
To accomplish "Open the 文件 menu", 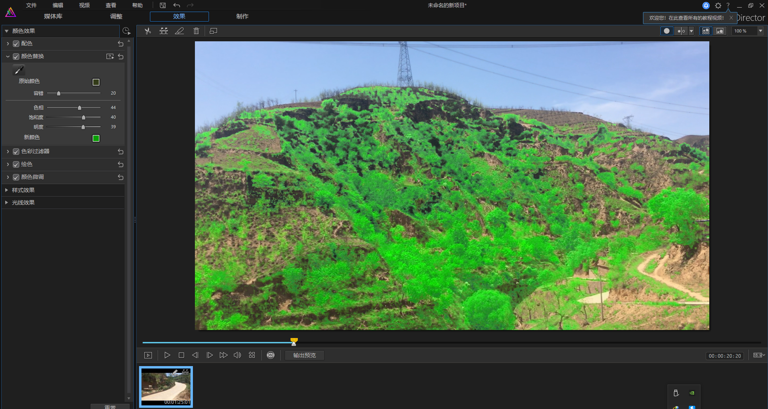I will click(31, 5).
